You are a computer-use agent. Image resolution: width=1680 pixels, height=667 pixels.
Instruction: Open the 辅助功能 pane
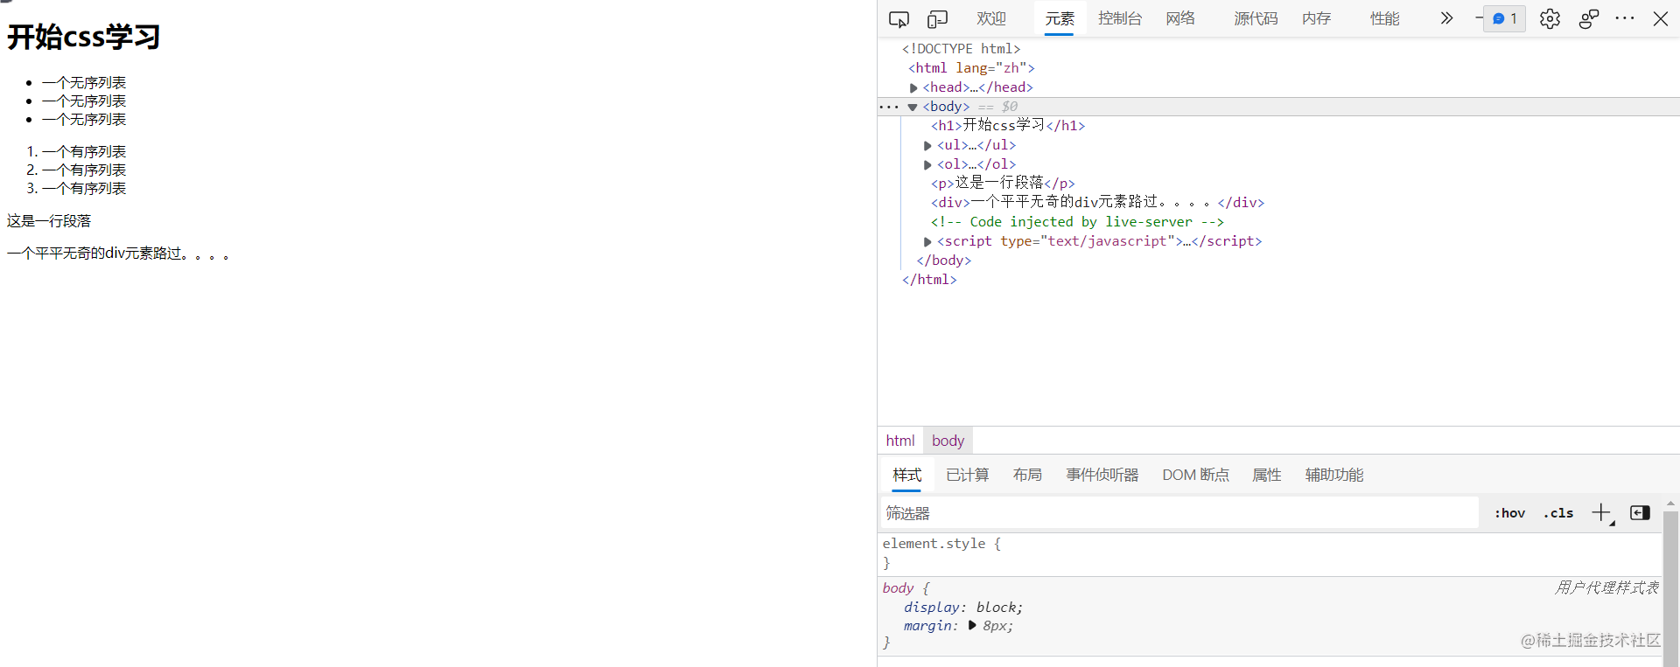point(1334,475)
